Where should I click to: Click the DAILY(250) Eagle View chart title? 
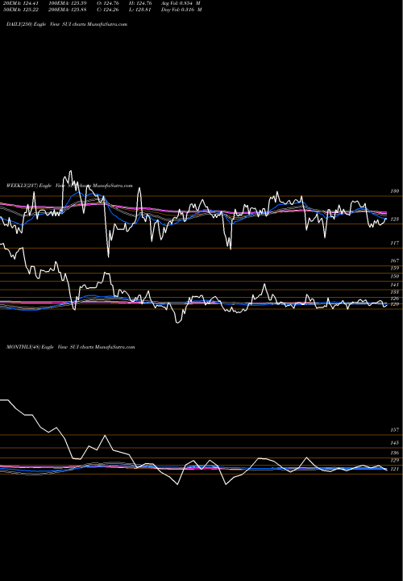(67, 24)
